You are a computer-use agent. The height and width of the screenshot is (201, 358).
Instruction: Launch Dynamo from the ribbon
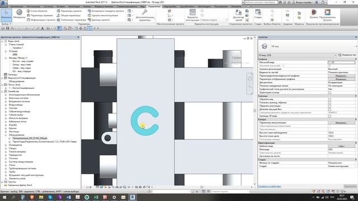click(314, 14)
